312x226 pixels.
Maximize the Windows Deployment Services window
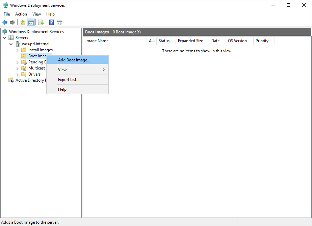[288, 5]
